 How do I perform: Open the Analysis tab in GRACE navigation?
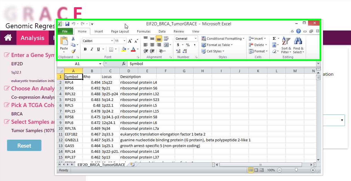click(x=32, y=38)
